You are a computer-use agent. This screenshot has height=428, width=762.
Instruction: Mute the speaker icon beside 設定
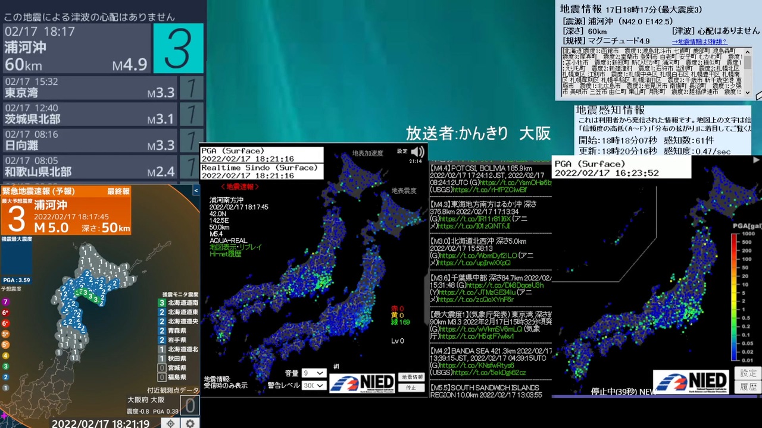coord(418,152)
